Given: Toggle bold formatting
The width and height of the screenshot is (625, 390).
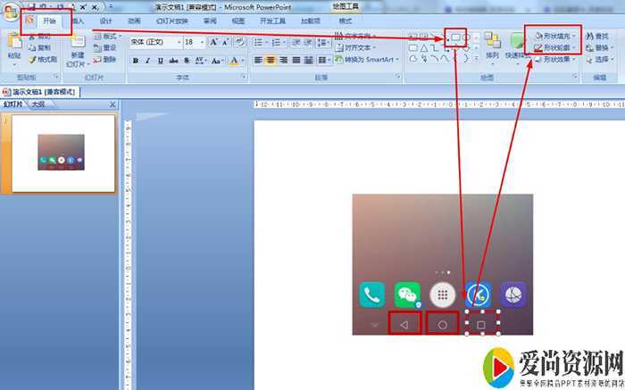Looking at the screenshot, I should click(x=135, y=61).
